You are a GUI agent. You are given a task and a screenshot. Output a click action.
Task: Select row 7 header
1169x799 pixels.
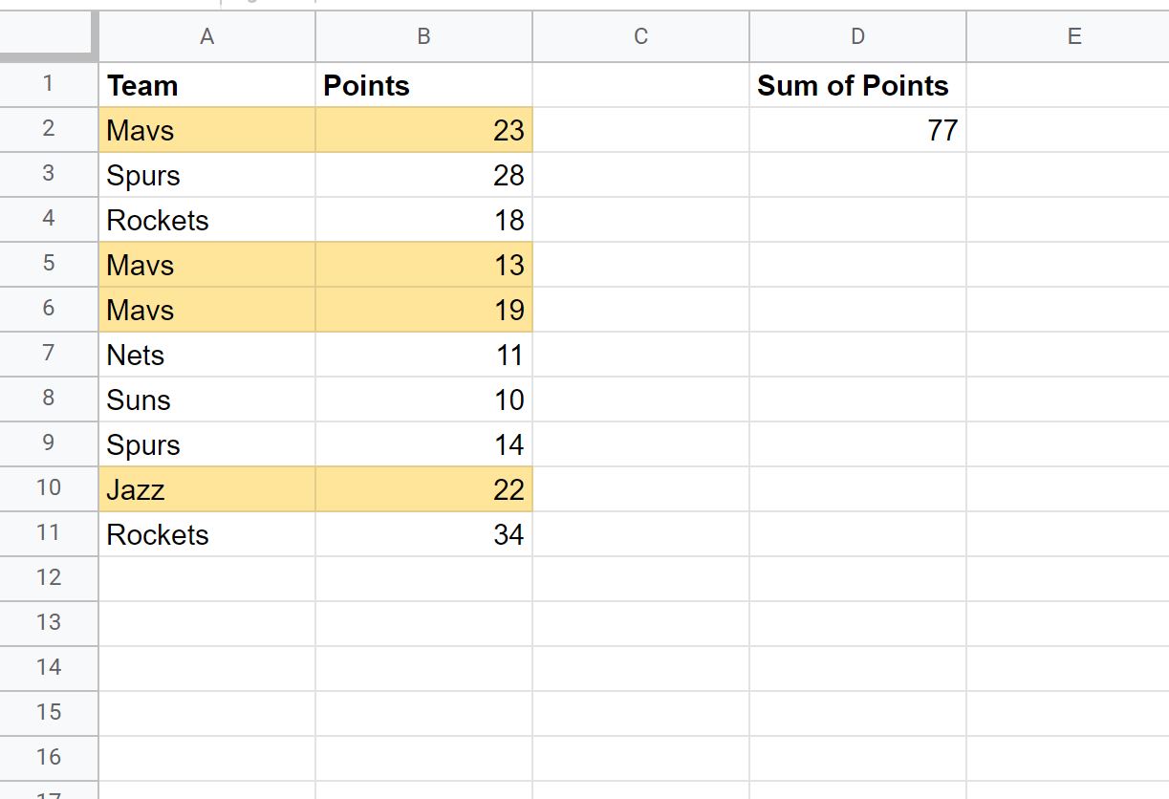[x=49, y=354]
